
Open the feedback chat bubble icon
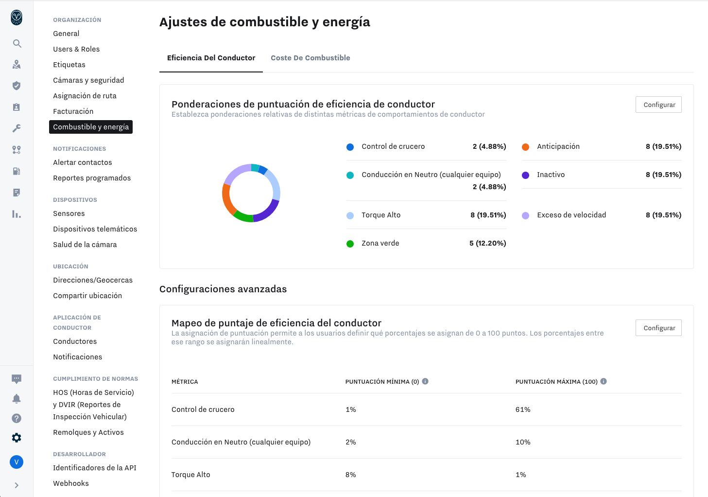(x=17, y=379)
